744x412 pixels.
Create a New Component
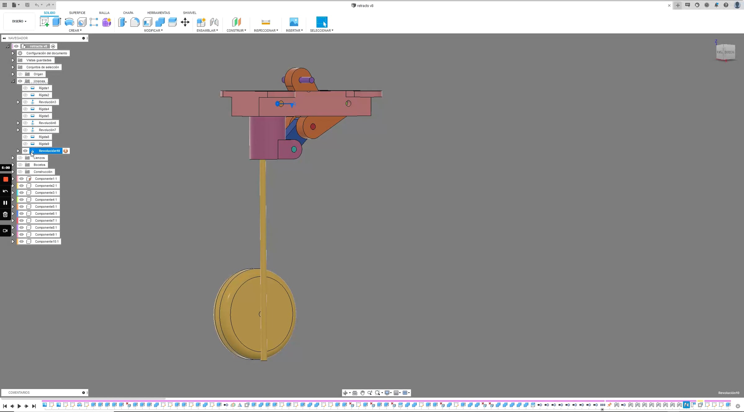point(201,22)
